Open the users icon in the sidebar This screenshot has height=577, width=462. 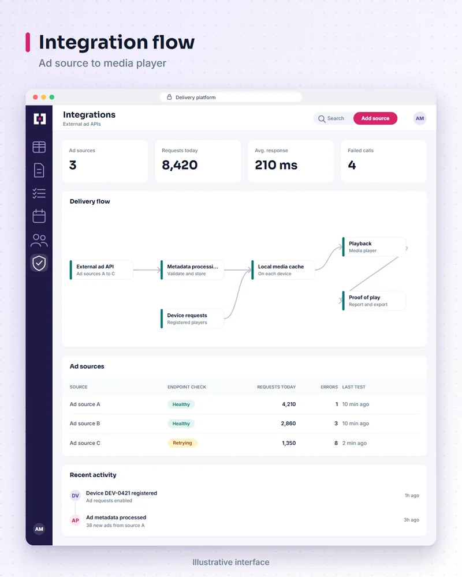tap(39, 240)
